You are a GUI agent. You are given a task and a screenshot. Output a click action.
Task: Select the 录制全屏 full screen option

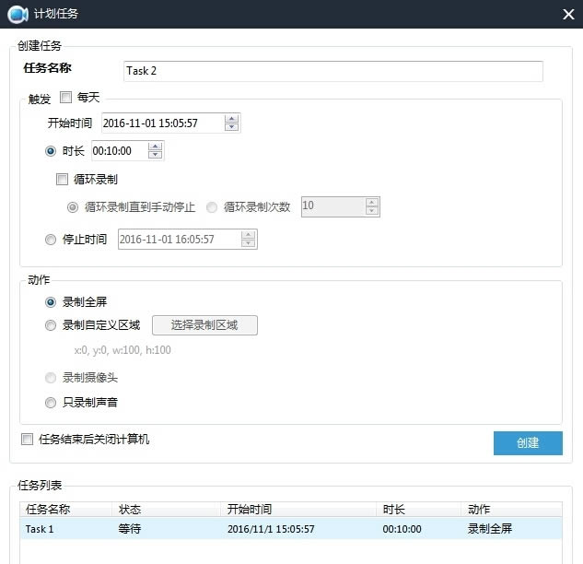[51, 302]
